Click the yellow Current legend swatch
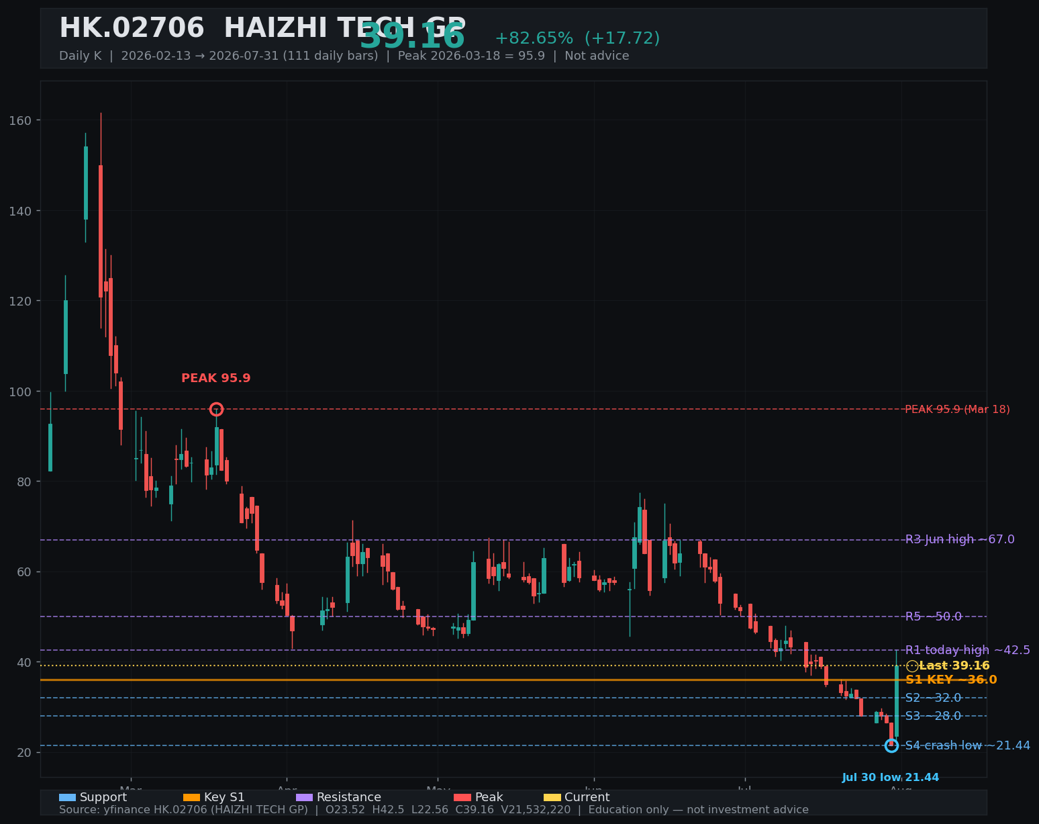 click(552, 798)
